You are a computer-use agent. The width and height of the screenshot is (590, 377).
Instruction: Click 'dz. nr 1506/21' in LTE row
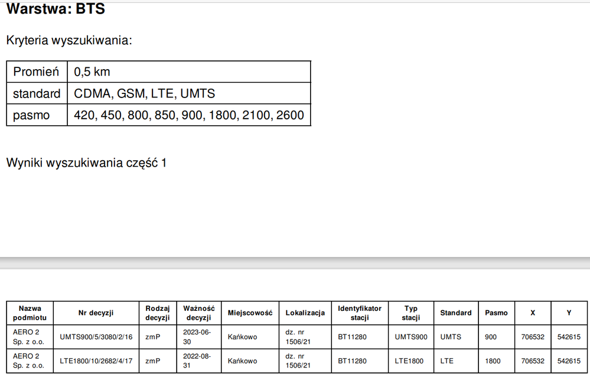(298, 361)
